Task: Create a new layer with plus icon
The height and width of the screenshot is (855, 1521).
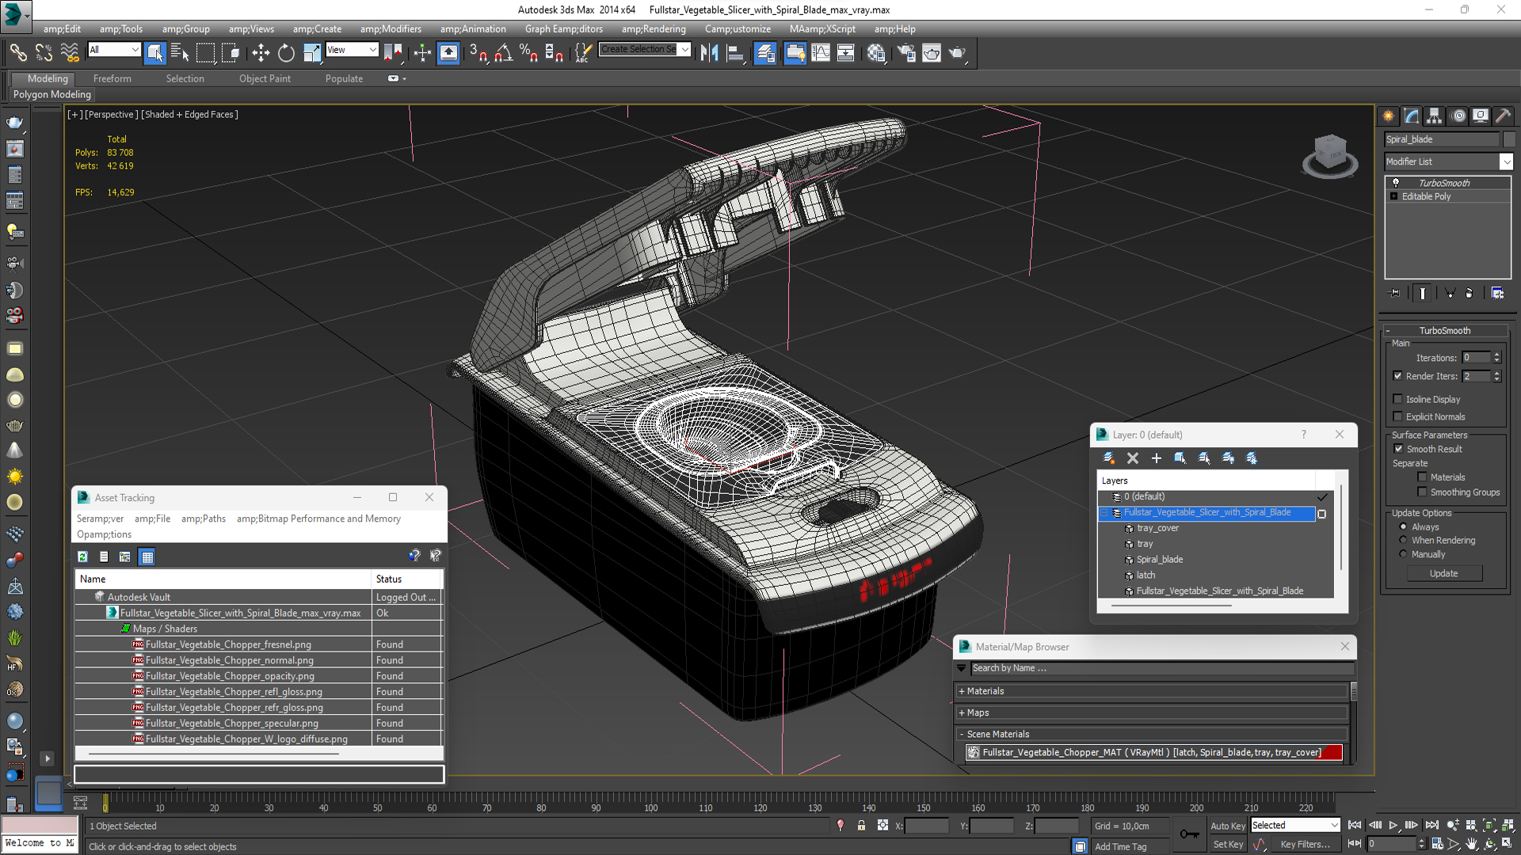Action: coord(1157,458)
